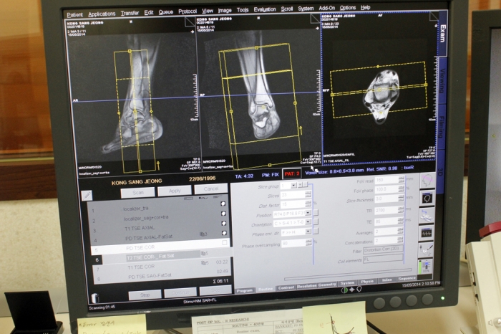Screen dimensions: 501x334
Task: Open the Protocol menu
Action: tap(188, 11)
